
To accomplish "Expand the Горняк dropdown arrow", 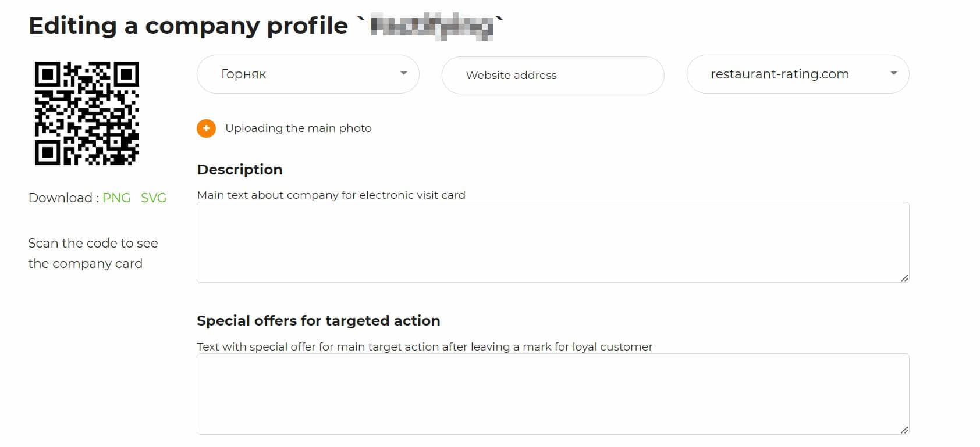I will tap(403, 74).
